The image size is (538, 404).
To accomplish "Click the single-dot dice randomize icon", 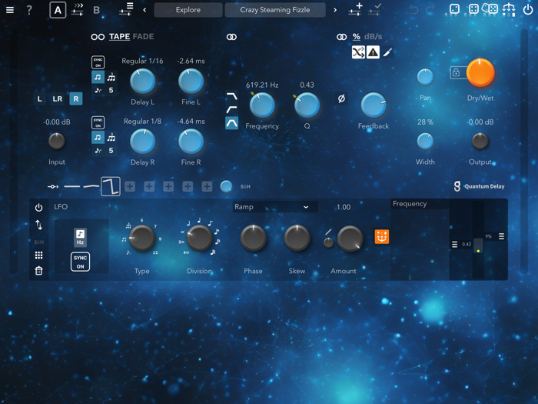I will pyautogui.click(x=454, y=9).
